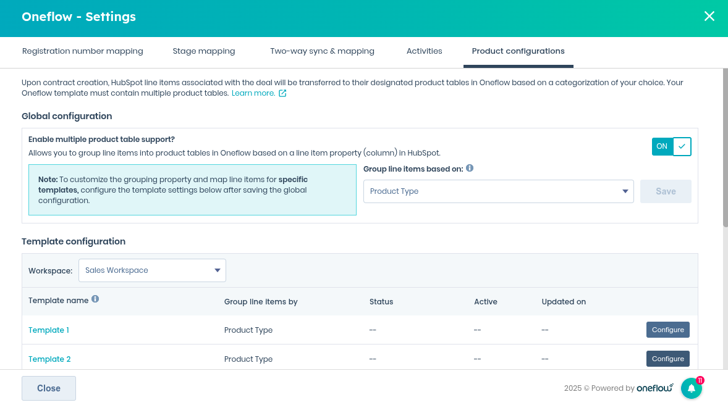This screenshot has height=405, width=728.
Task: Click info icon next to Group line items based on
Action: pyautogui.click(x=470, y=168)
